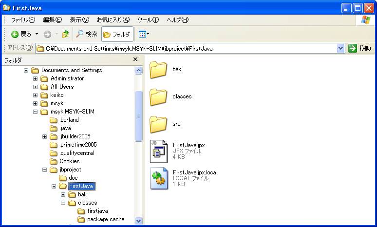Click the folder tree scrollbar down arrow
377x227 pixels.
139,221
